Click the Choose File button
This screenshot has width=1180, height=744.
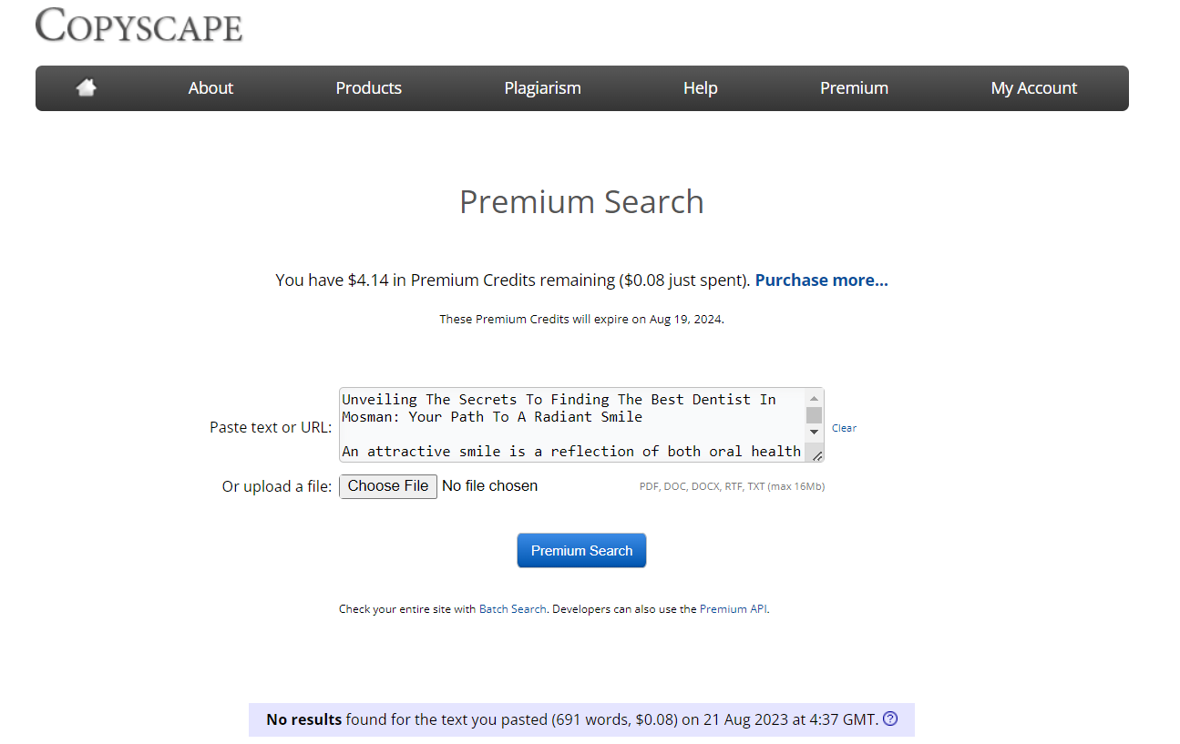tap(388, 486)
